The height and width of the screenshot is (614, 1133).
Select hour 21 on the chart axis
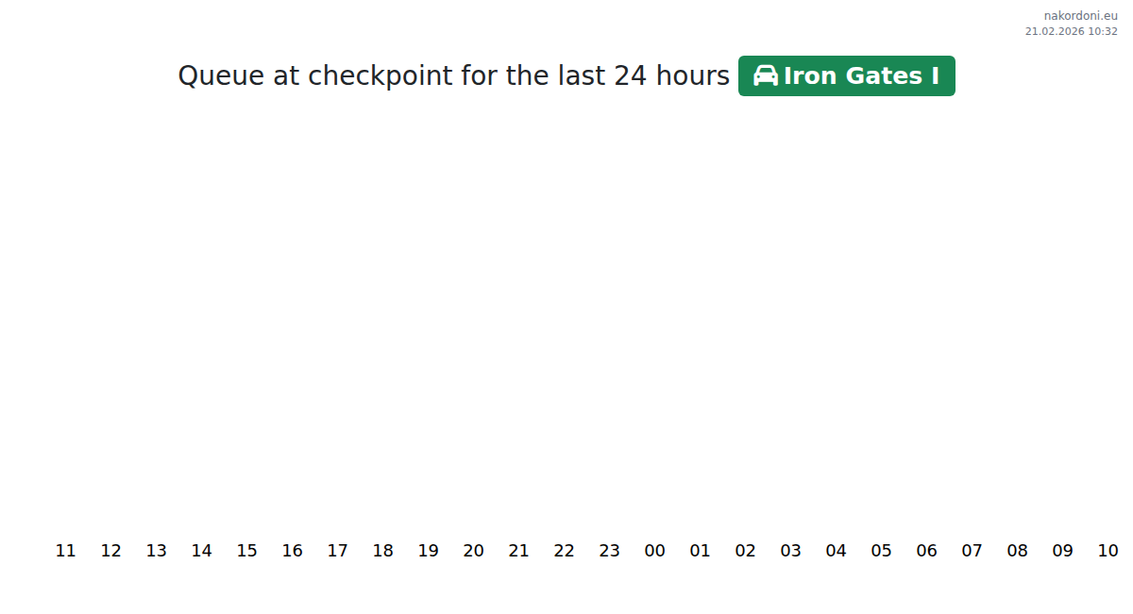(x=518, y=551)
